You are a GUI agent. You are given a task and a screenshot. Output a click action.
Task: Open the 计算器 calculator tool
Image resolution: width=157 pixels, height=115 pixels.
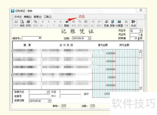pos(119,24)
